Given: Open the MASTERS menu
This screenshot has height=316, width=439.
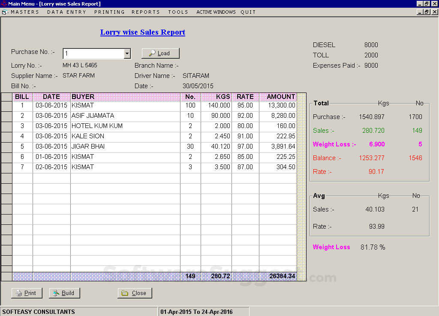Looking at the screenshot, I should (x=25, y=12).
